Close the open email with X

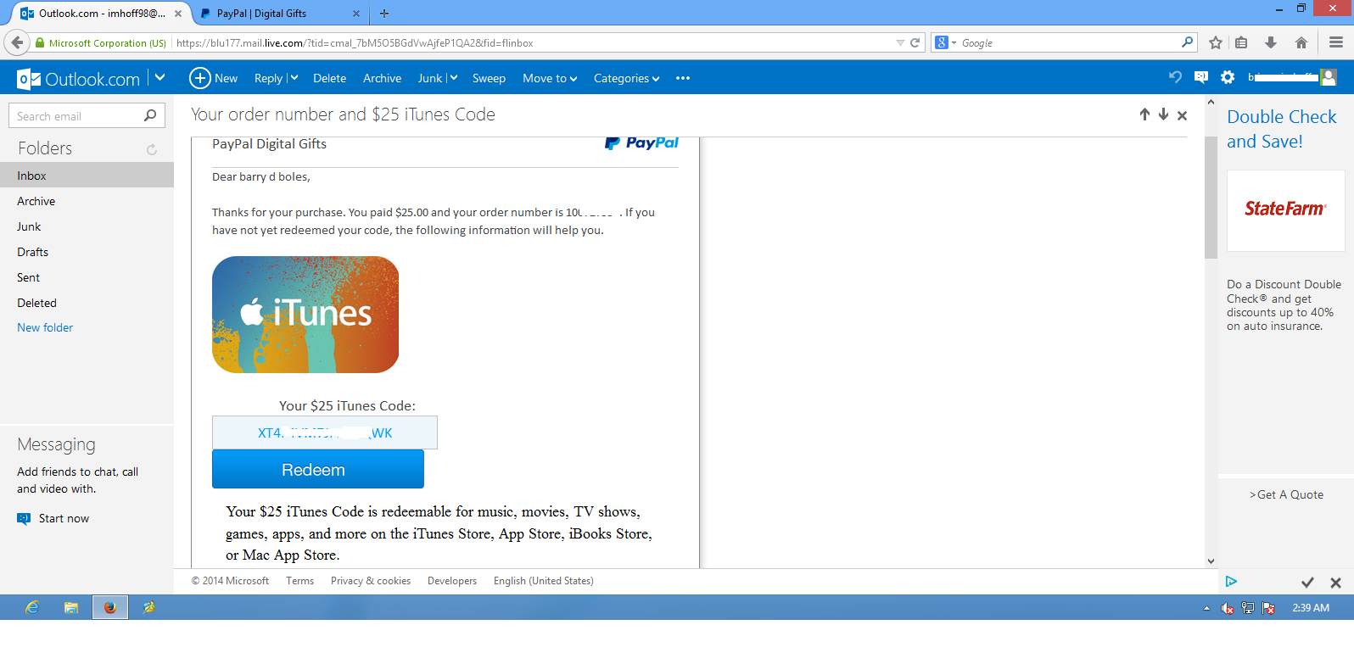click(x=1182, y=115)
